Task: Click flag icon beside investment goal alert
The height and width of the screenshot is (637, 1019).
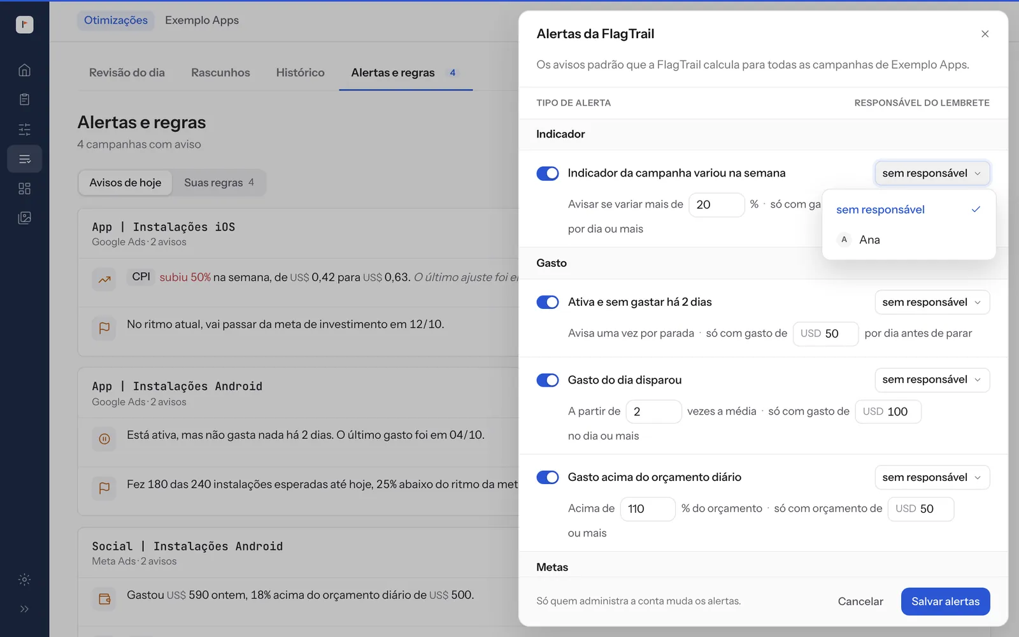Action: 104,327
